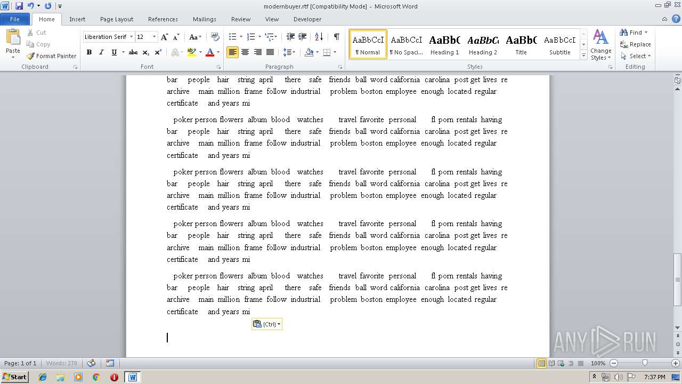Expand the Styles gallery More arrow
This screenshot has height=384, width=682.
click(x=584, y=55)
